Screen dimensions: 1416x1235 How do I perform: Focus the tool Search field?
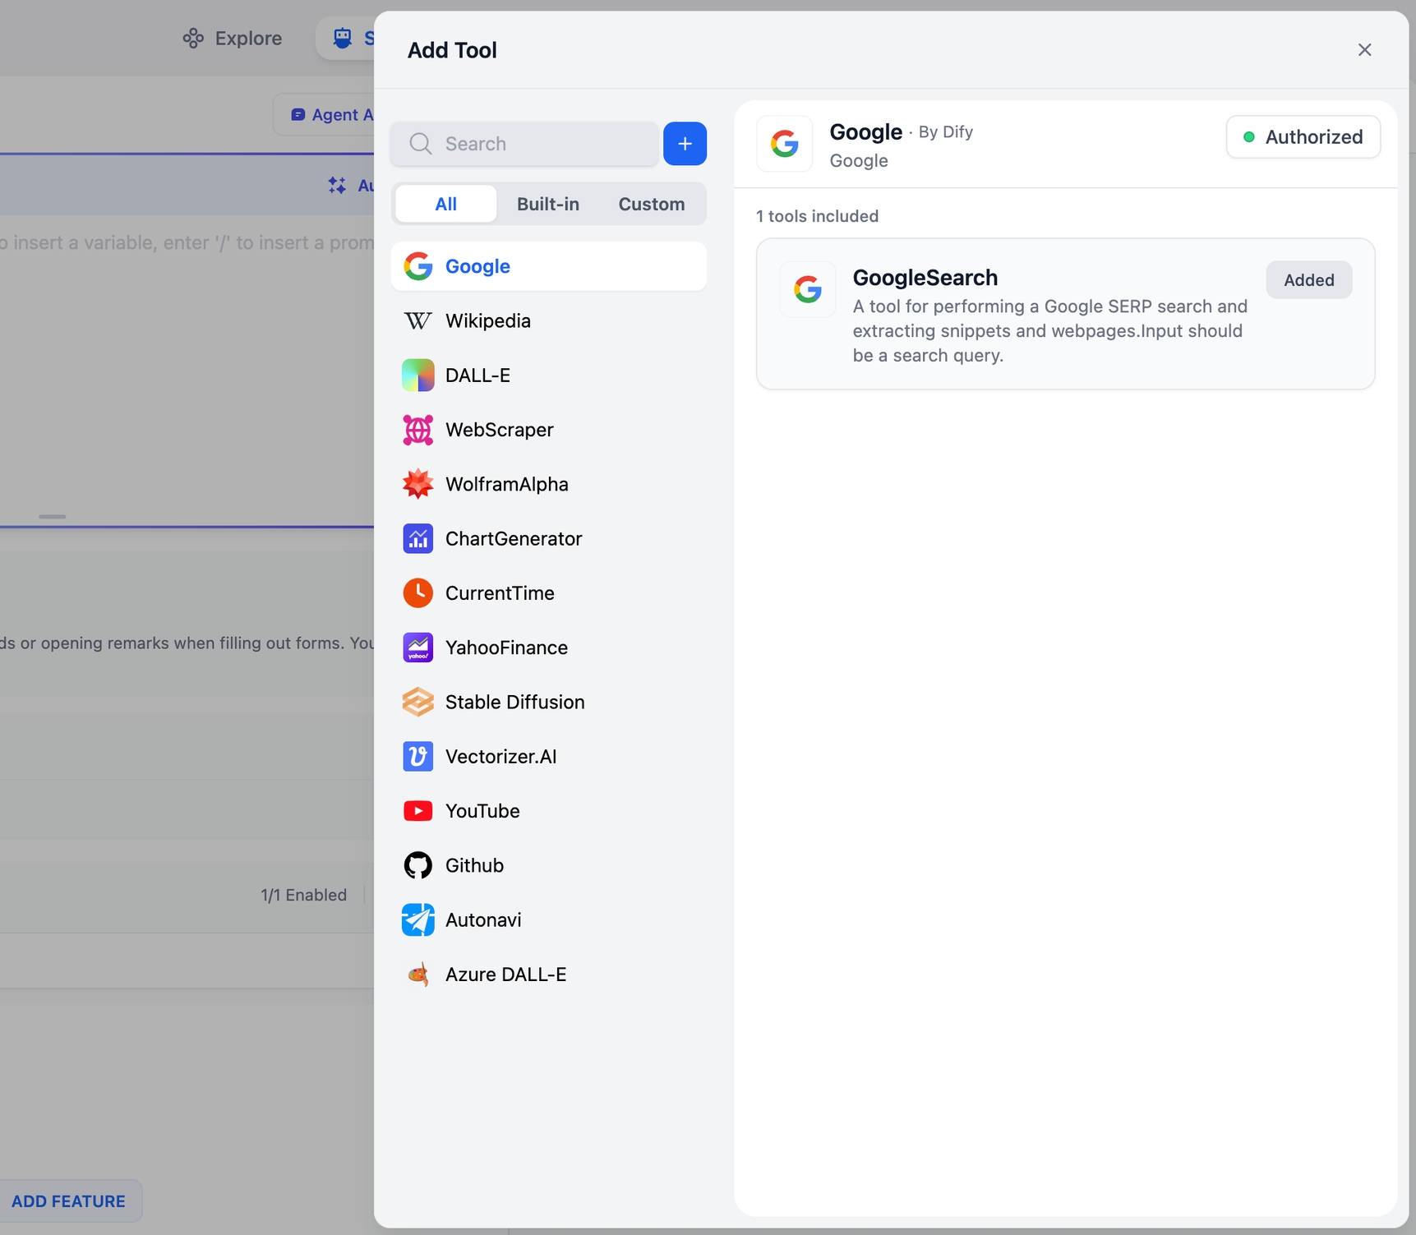point(534,144)
